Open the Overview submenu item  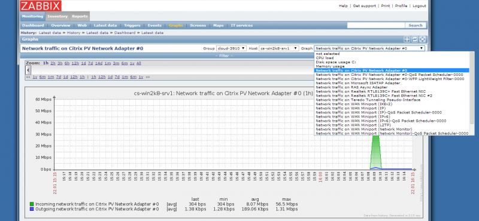60,26
